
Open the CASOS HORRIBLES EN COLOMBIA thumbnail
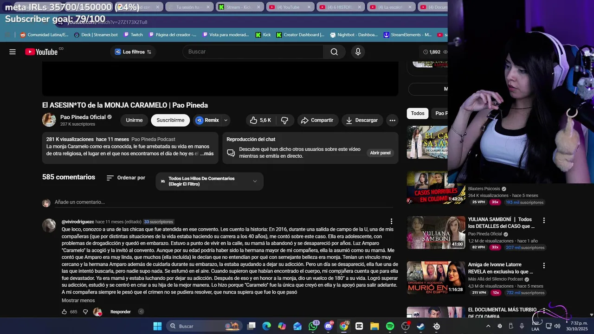(436, 187)
